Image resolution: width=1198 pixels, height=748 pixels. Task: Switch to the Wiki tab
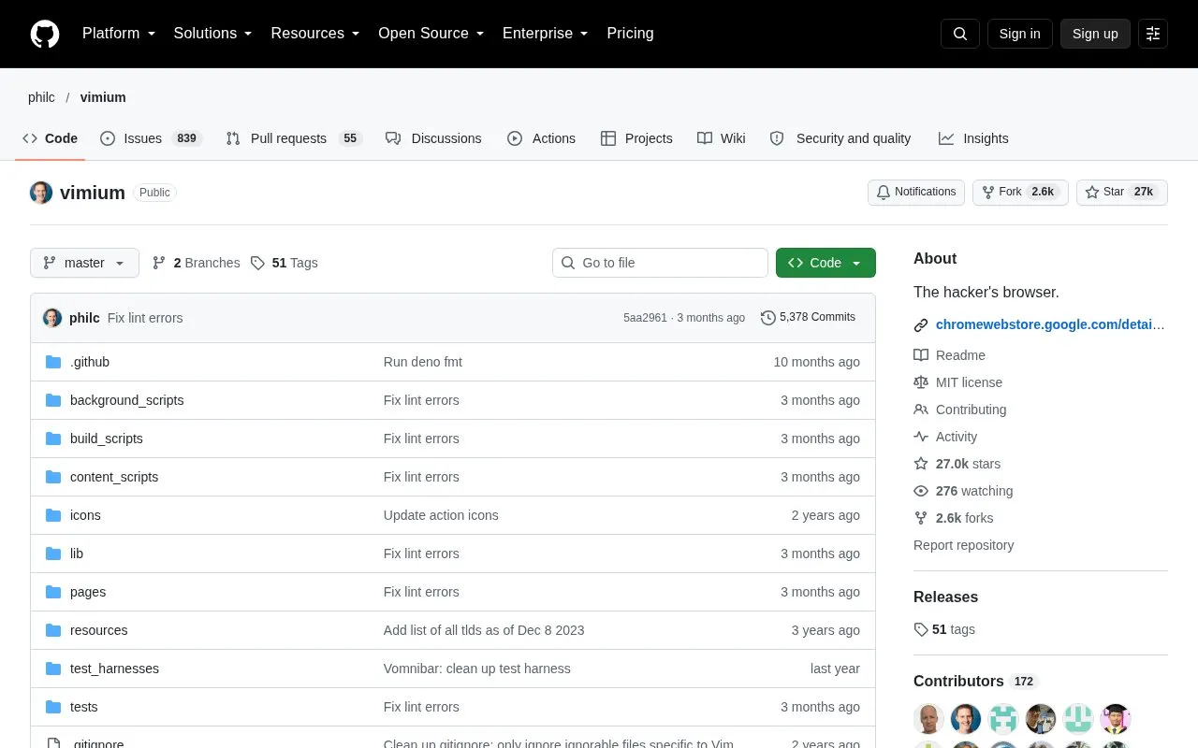pyautogui.click(x=722, y=138)
